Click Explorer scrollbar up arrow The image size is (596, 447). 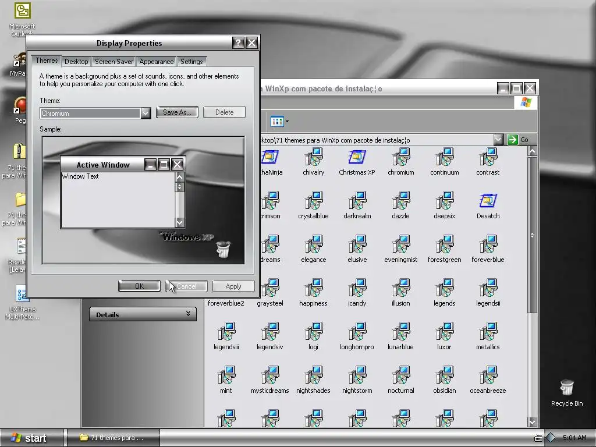(x=532, y=152)
